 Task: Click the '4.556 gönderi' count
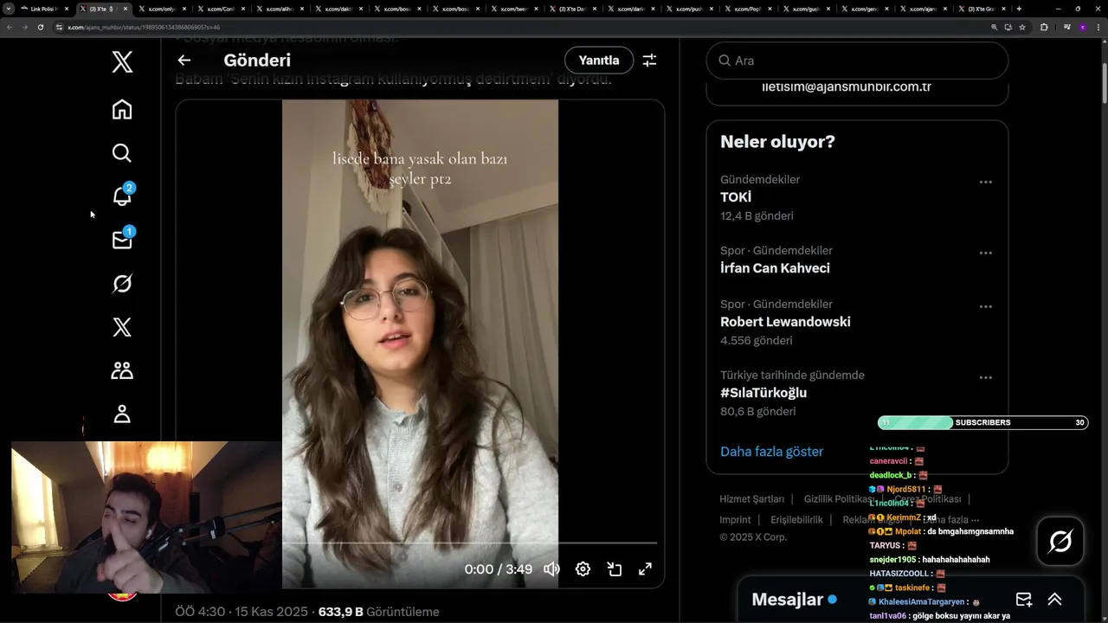coord(756,341)
